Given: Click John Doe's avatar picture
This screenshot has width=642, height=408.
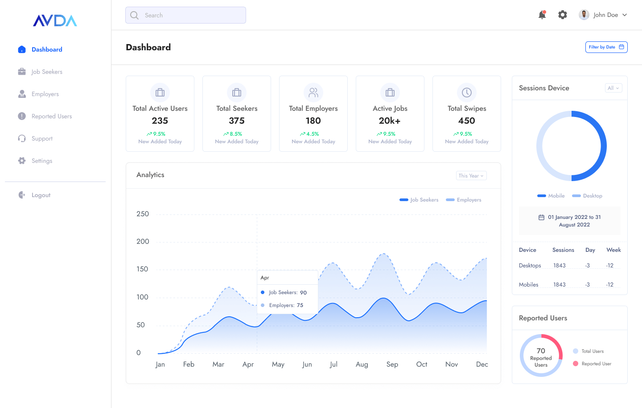Looking at the screenshot, I should (x=584, y=15).
